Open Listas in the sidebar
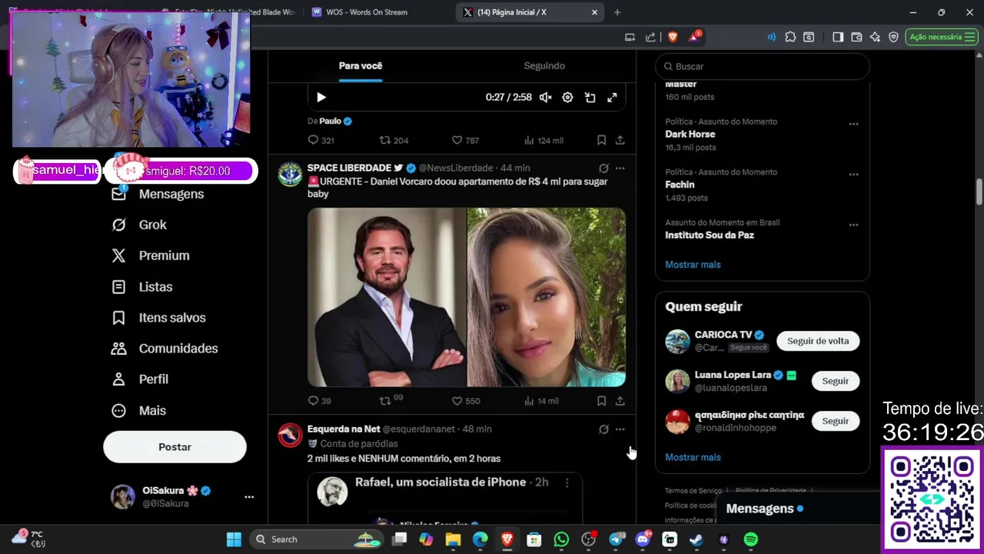This screenshot has height=554, width=984. 142,287
